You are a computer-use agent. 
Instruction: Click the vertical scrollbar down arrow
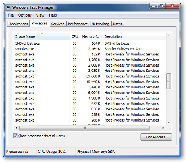pos(169,122)
